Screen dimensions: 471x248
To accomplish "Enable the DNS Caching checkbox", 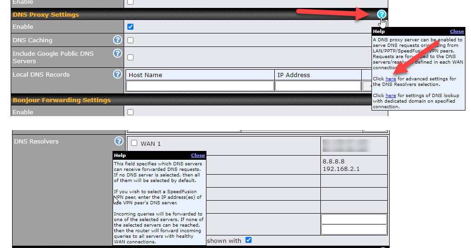I will pos(130,40).
